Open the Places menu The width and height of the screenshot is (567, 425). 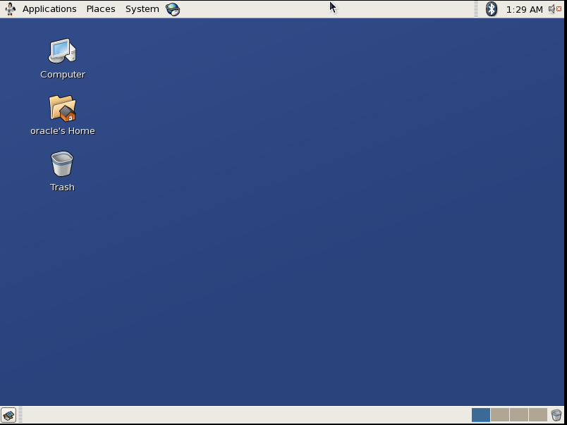101,9
